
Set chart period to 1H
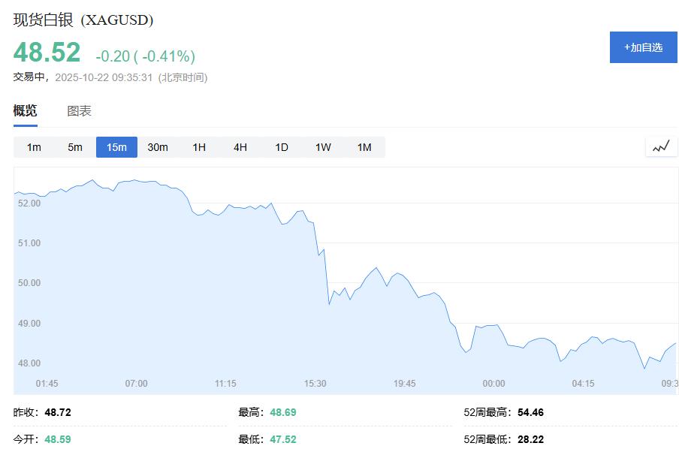click(199, 147)
